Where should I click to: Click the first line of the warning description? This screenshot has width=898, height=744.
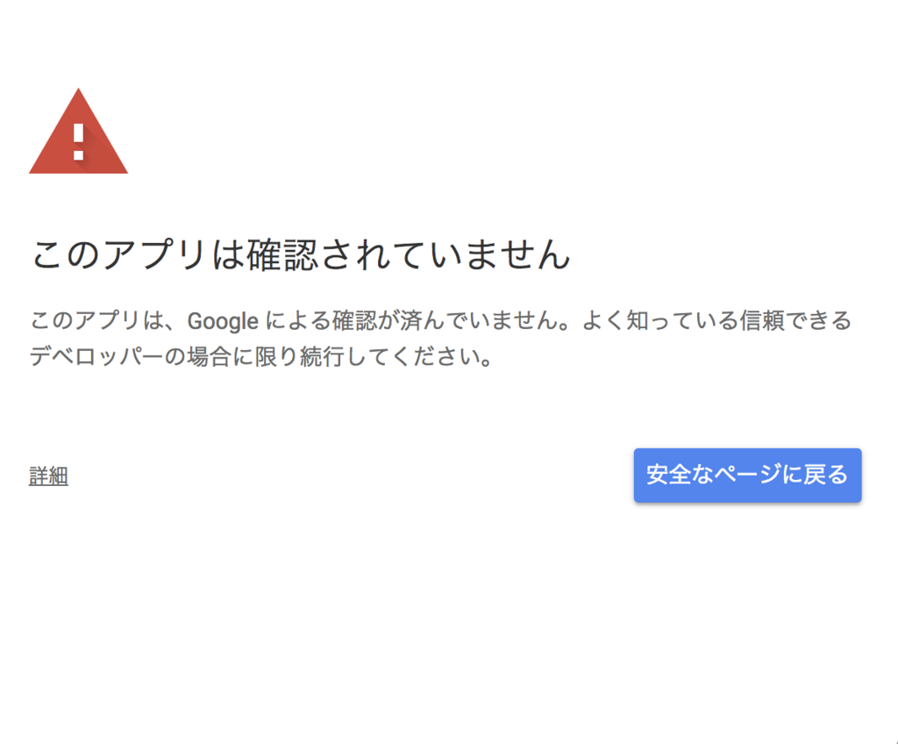coord(440,320)
